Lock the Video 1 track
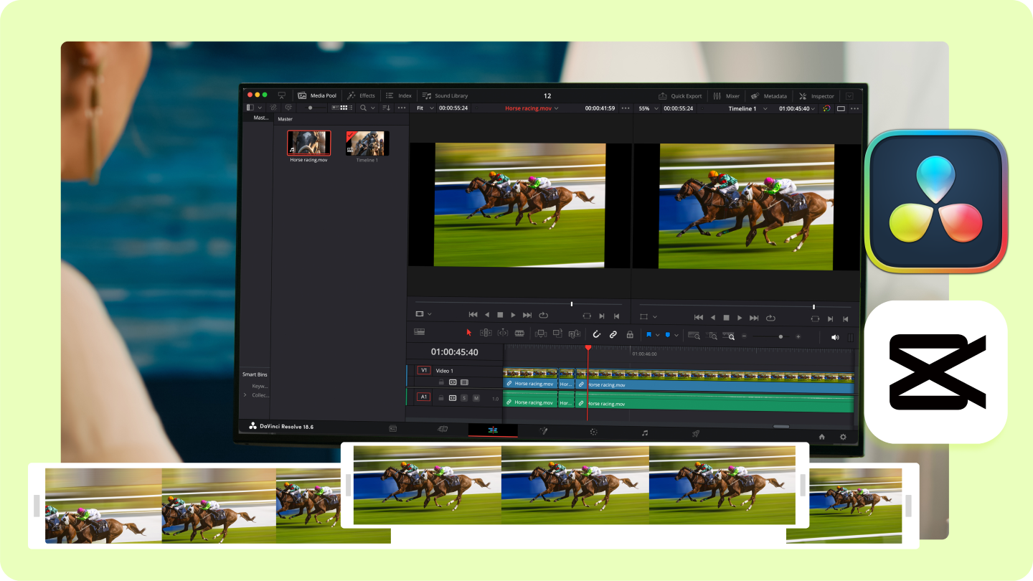The width and height of the screenshot is (1033, 581). 441,382
